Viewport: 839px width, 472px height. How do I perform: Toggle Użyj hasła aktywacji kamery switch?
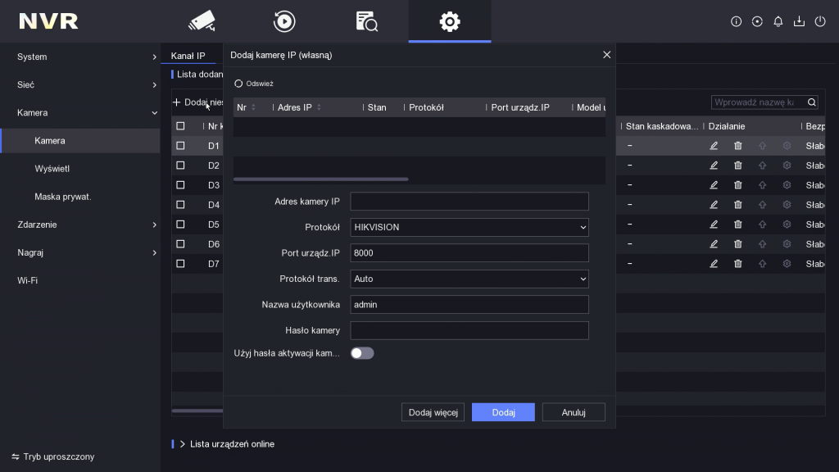click(x=362, y=353)
